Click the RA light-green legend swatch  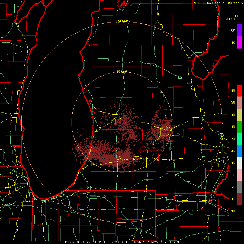click(x=239, y=139)
